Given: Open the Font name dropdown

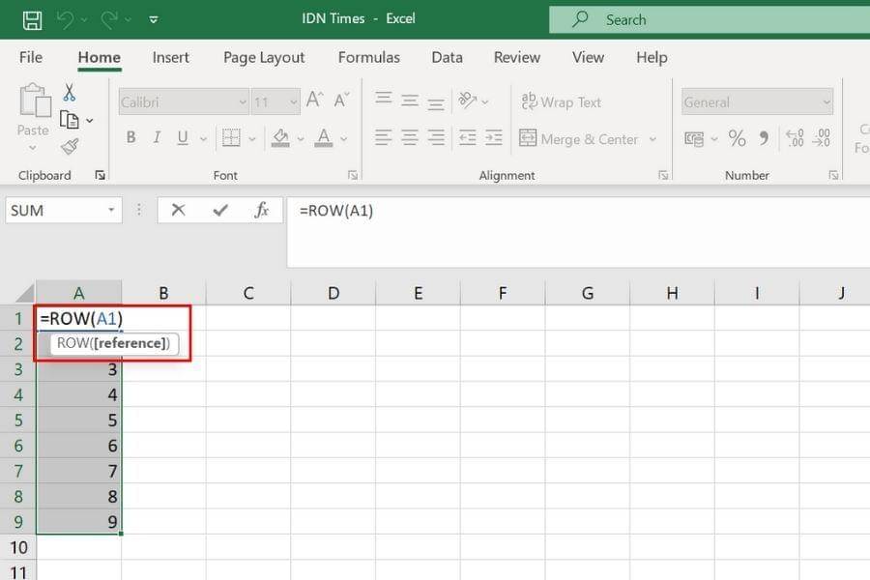Looking at the screenshot, I should click(241, 101).
